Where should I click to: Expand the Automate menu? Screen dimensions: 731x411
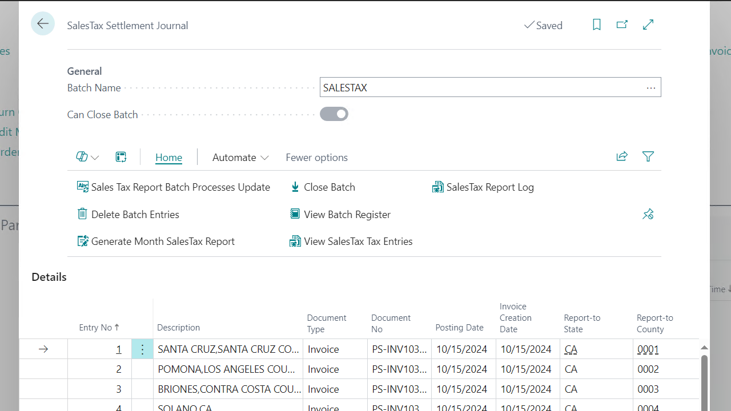240,158
